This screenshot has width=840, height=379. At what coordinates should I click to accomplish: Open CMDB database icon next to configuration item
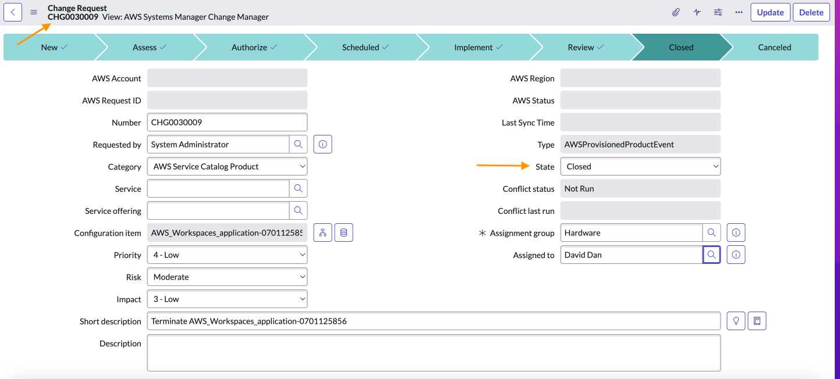(343, 232)
